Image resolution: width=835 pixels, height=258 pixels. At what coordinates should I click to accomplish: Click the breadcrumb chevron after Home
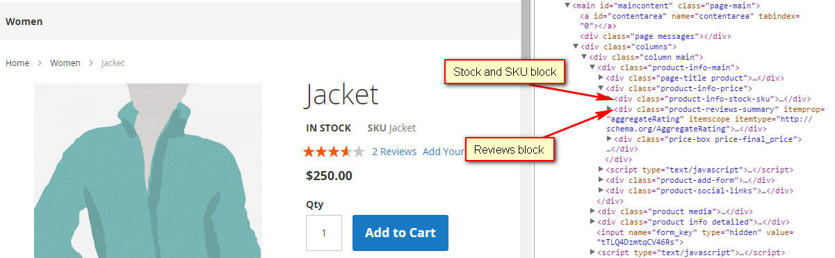coord(40,63)
